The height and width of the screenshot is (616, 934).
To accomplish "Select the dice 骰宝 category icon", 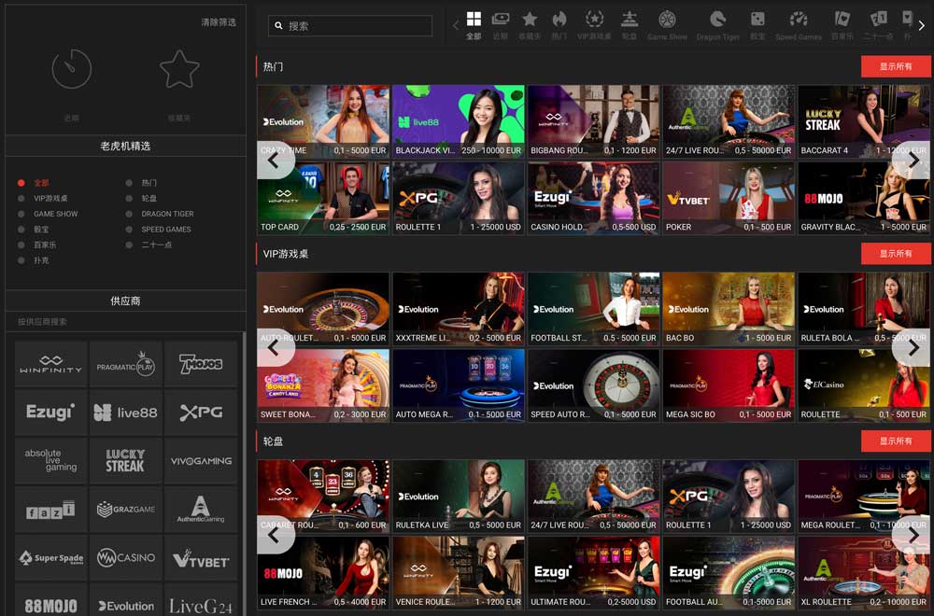I will [x=757, y=19].
